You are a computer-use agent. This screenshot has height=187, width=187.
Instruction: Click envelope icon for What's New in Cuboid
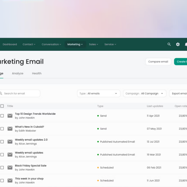click(10, 129)
